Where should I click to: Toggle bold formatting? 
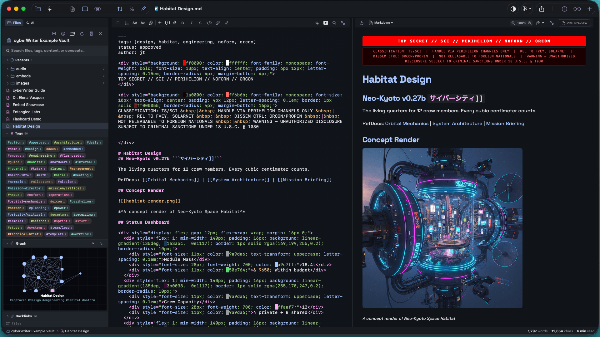(x=183, y=23)
